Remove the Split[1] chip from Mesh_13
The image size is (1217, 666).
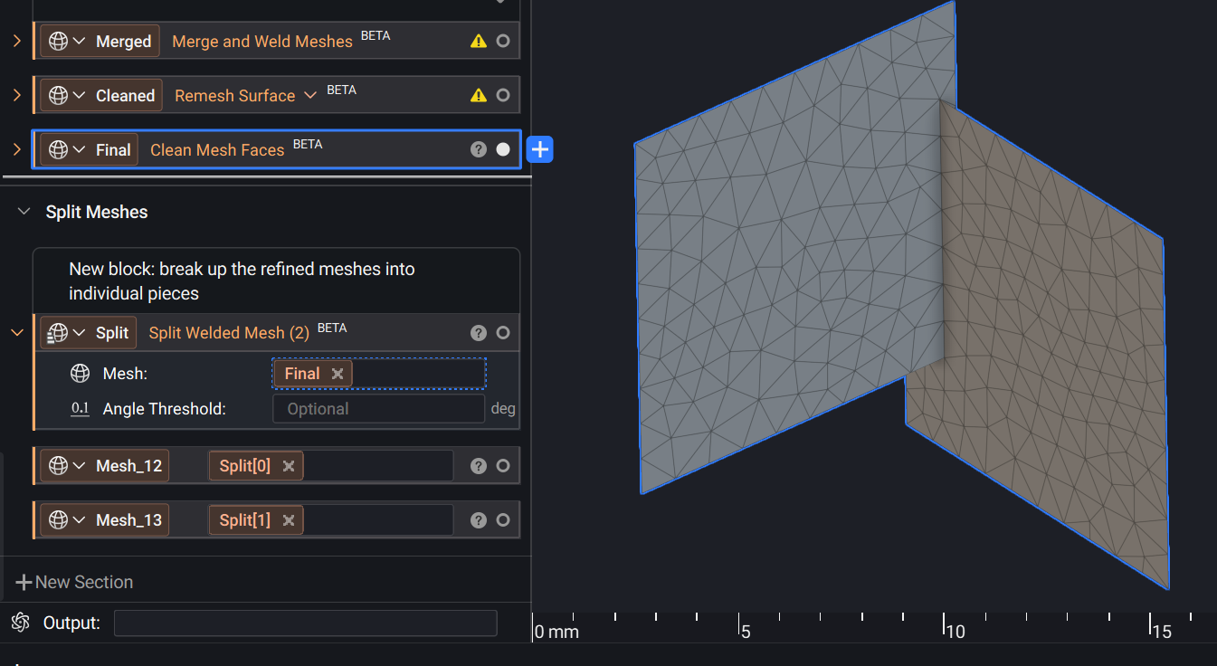tap(289, 520)
